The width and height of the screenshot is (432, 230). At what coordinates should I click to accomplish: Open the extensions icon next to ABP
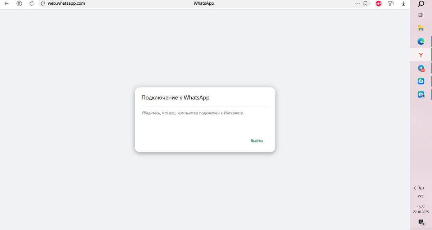coord(391,4)
